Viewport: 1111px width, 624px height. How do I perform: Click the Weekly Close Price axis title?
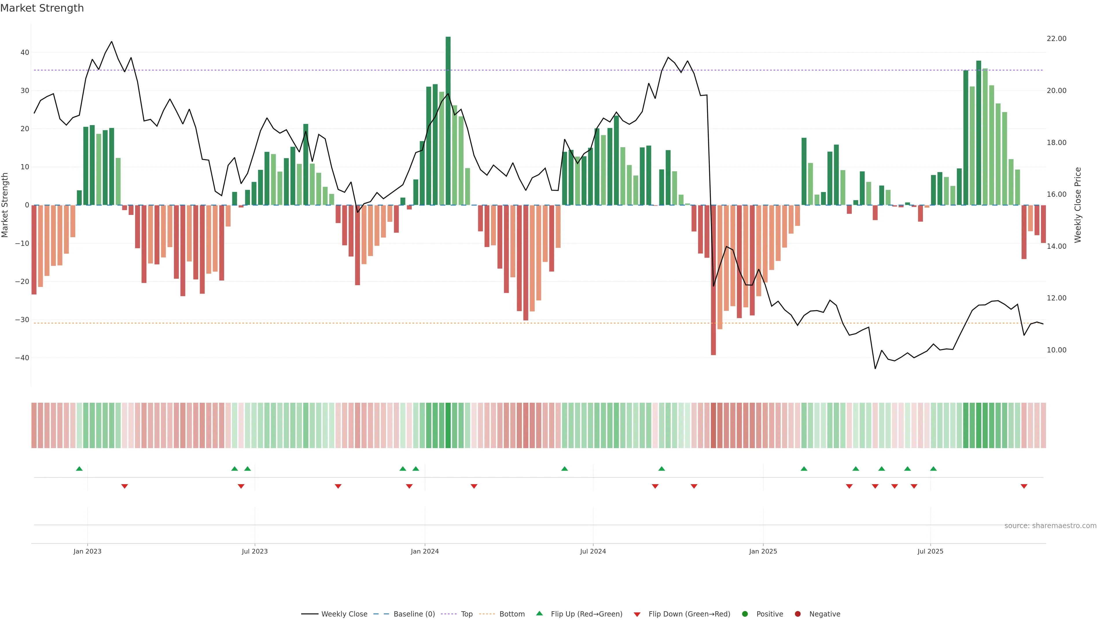pos(1078,205)
